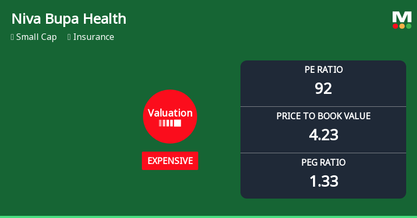417x218 pixels.
Task: Click the price to book value 4.23
Action: pyautogui.click(x=323, y=135)
